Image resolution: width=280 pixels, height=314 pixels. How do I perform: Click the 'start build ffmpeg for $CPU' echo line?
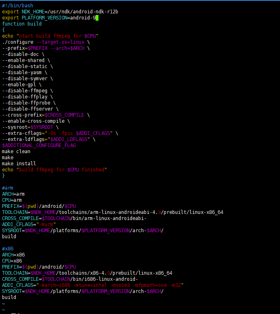coord(50,36)
